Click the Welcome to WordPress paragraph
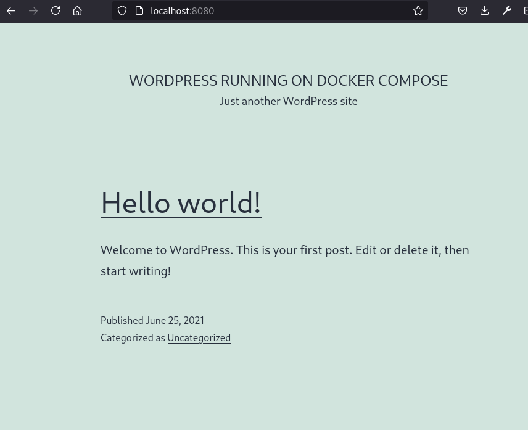The width and height of the screenshot is (528, 430). pos(285,260)
